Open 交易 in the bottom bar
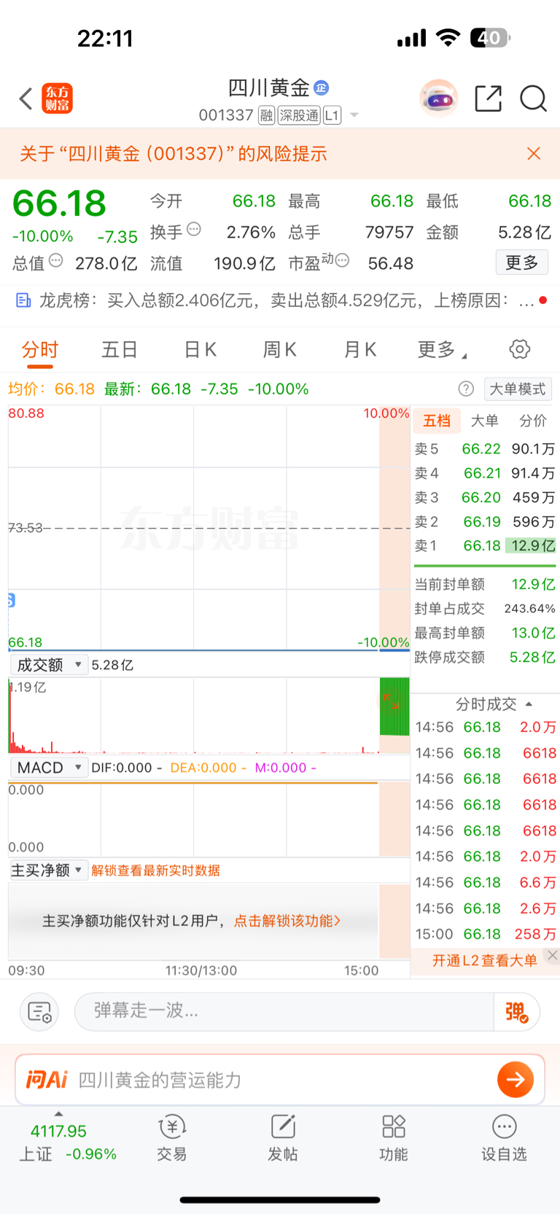The height and width of the screenshot is (1214, 560). click(x=172, y=1137)
